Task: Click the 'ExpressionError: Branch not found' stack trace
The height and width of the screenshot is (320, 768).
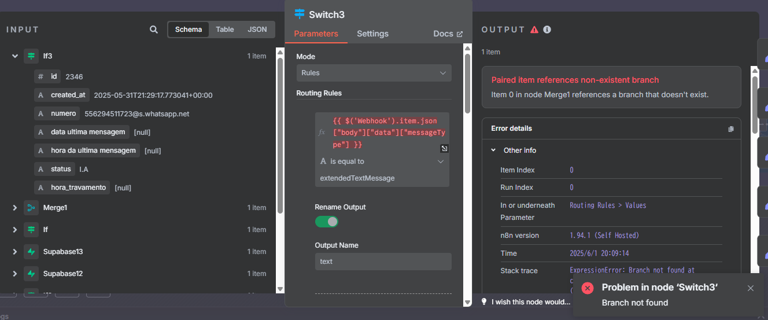Action: point(632,270)
